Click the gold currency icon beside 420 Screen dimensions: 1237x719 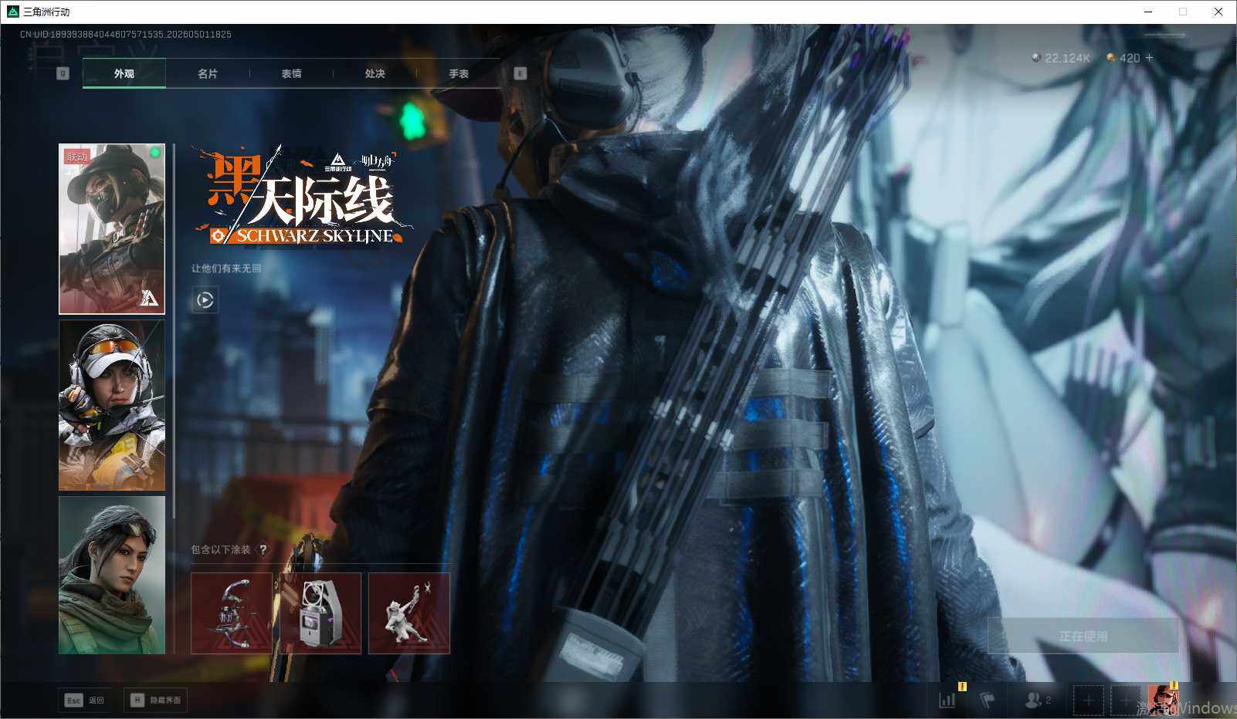(1111, 58)
